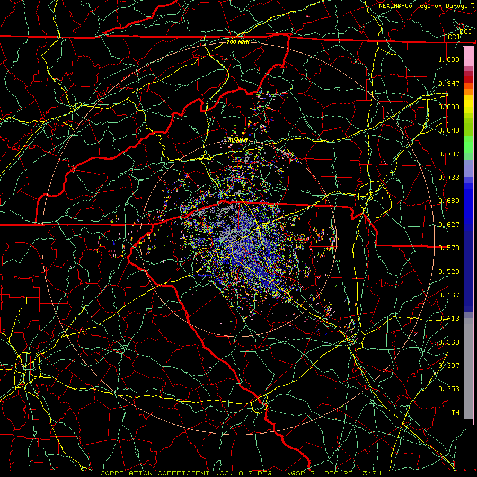Screen dimensions: 477x477
Task: Click the 13:24 timestamp
Action: click(x=369, y=473)
